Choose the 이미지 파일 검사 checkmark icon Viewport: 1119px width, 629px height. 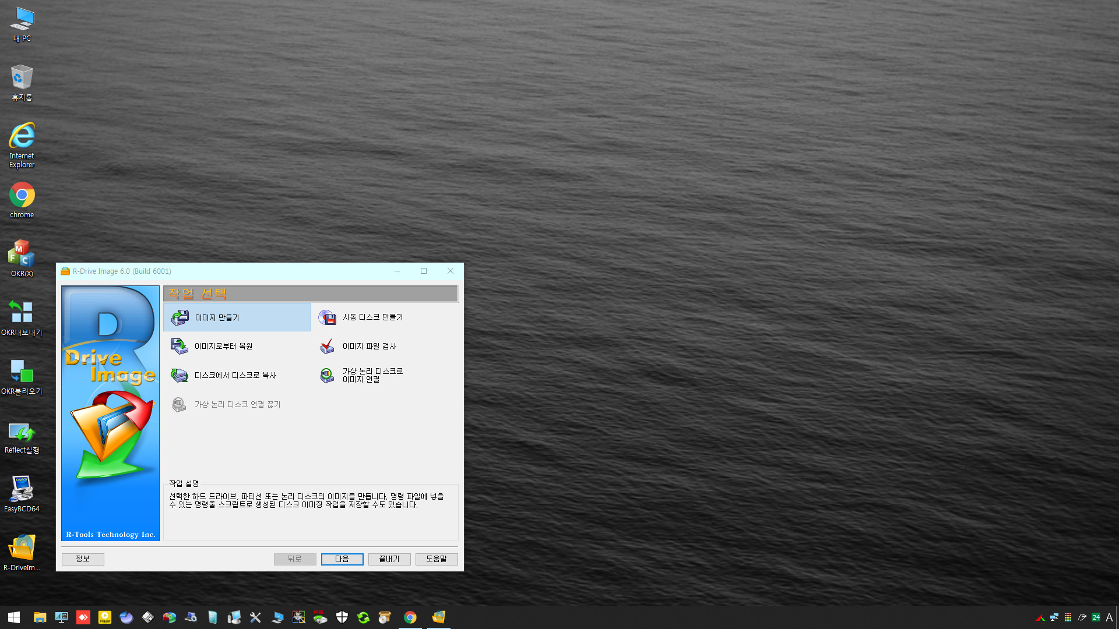pos(328,347)
